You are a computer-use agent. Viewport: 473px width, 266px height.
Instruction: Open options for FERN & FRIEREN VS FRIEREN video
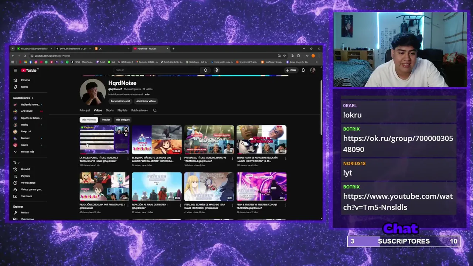click(x=285, y=205)
